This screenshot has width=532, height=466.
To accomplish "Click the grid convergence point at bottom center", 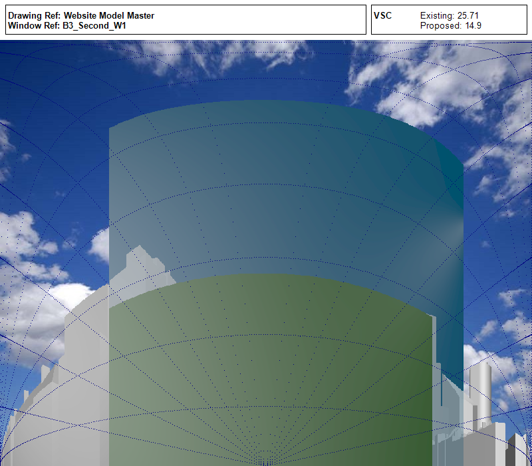I will coord(266,461).
